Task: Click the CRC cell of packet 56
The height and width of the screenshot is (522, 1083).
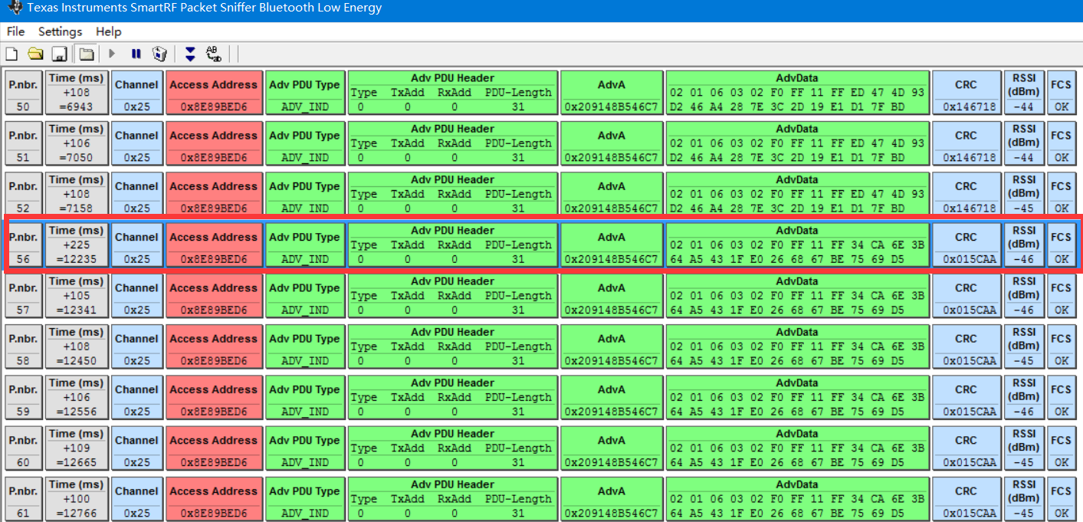Action: pyautogui.click(x=966, y=245)
